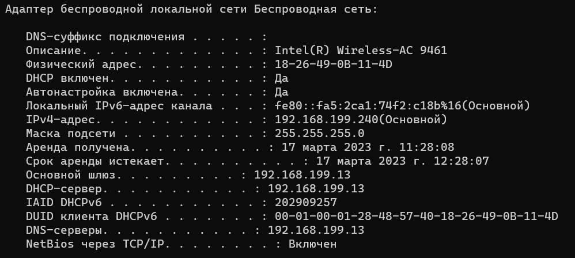Click the lease obtained time 11:28:08
Viewport: 575px width, 258px height.
426,147
